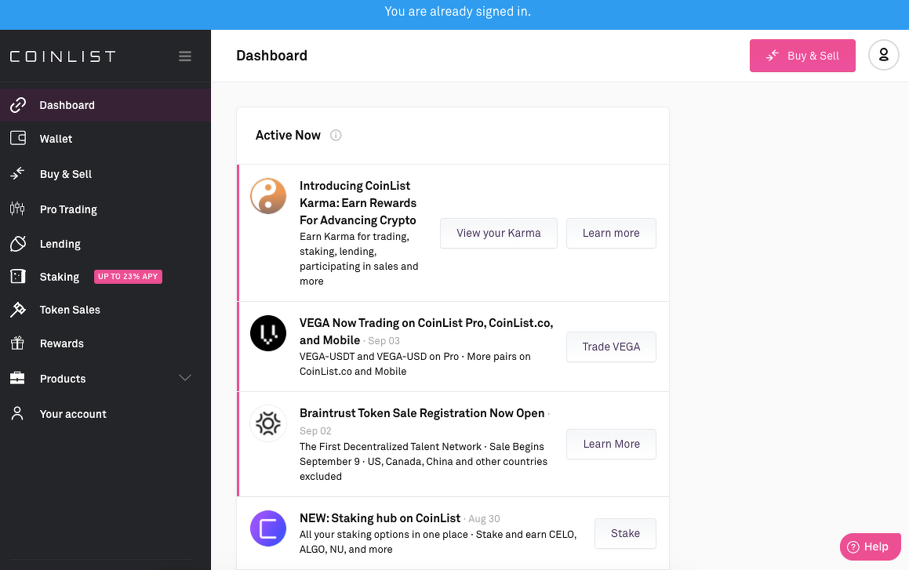Click the Stake button
Image resolution: width=909 pixels, height=570 pixels.
[625, 533]
